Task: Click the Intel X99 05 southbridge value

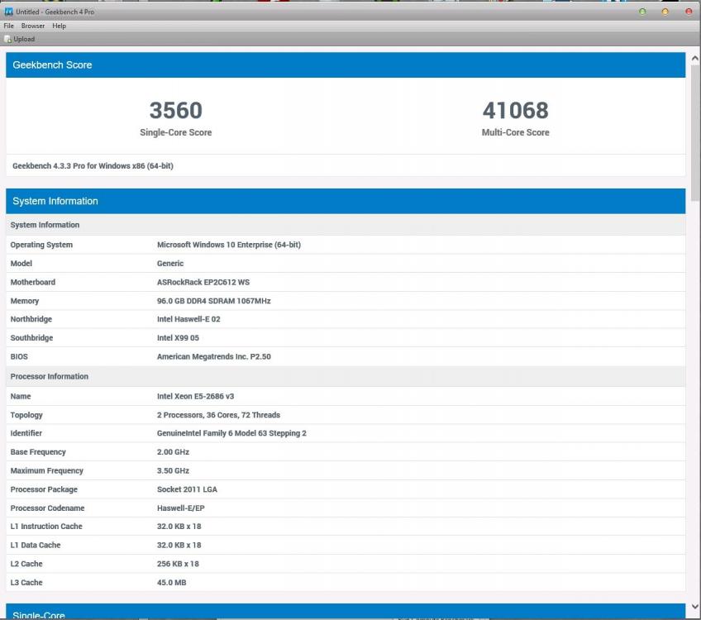Action: 178,338
